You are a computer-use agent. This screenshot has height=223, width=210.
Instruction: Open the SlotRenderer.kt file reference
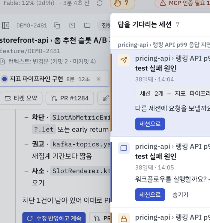(x=80, y=171)
